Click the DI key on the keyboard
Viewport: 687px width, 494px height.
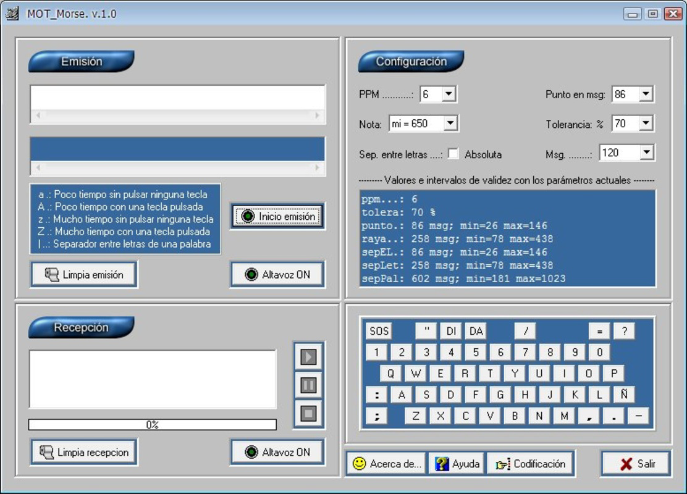click(x=451, y=331)
